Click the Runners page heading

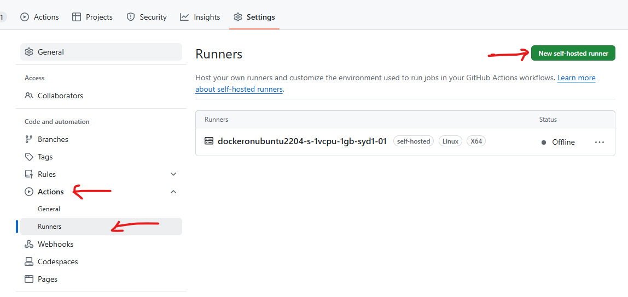(219, 54)
